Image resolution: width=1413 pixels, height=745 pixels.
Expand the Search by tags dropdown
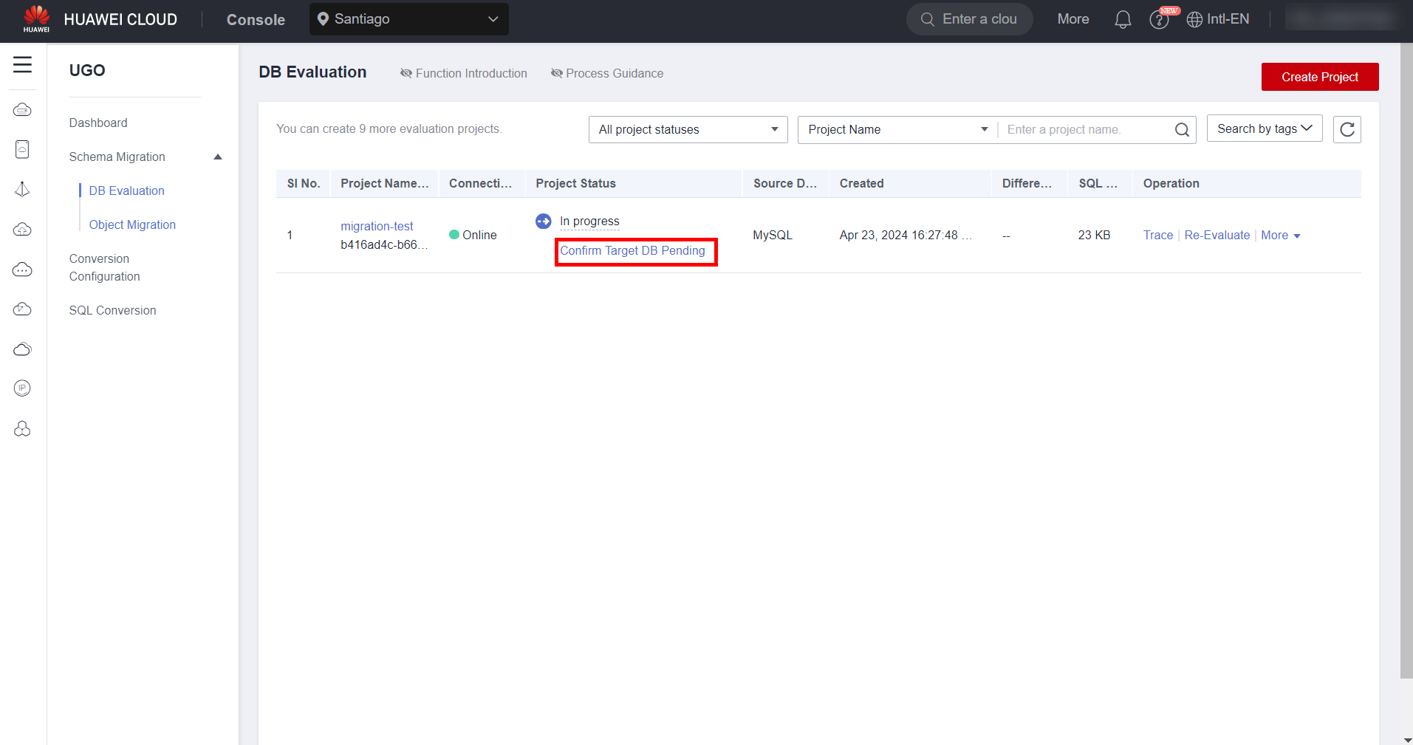point(1264,128)
